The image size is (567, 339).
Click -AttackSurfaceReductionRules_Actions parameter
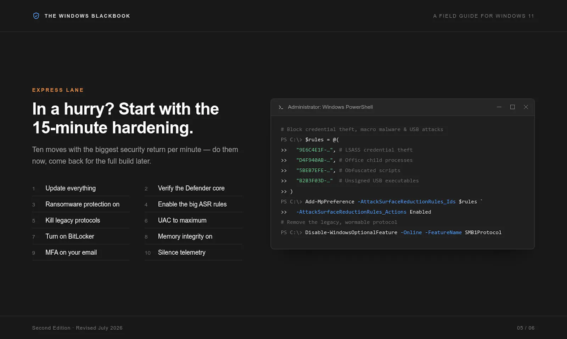[x=351, y=212]
